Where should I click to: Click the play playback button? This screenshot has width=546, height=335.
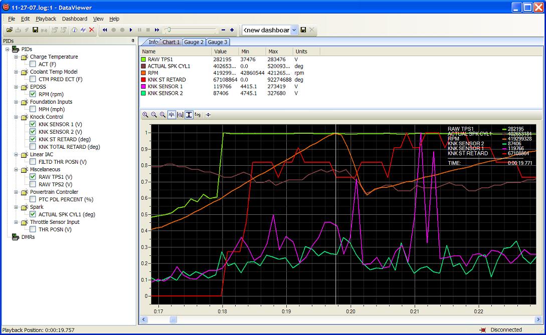pyautogui.click(x=130, y=30)
